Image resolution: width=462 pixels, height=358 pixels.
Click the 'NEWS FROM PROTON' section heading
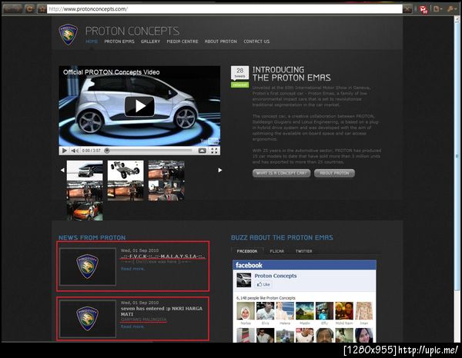click(92, 237)
